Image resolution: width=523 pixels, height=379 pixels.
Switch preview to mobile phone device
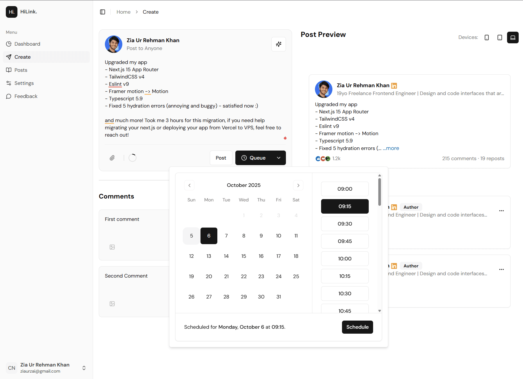pos(487,37)
